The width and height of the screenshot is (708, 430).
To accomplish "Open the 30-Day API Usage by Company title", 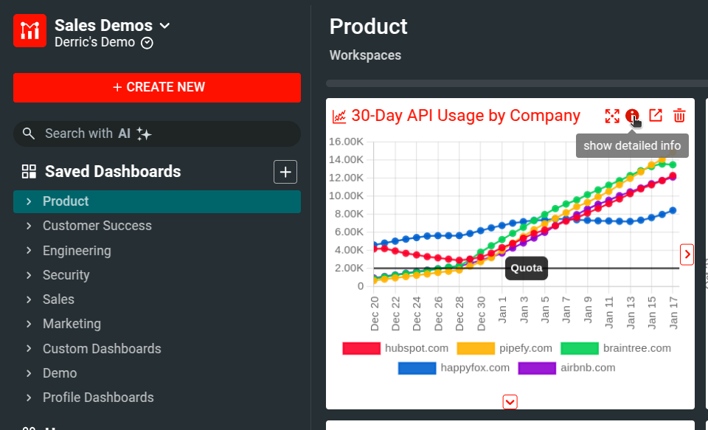I will (x=465, y=116).
